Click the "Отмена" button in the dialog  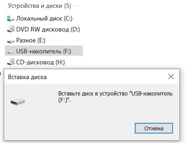[154, 128]
